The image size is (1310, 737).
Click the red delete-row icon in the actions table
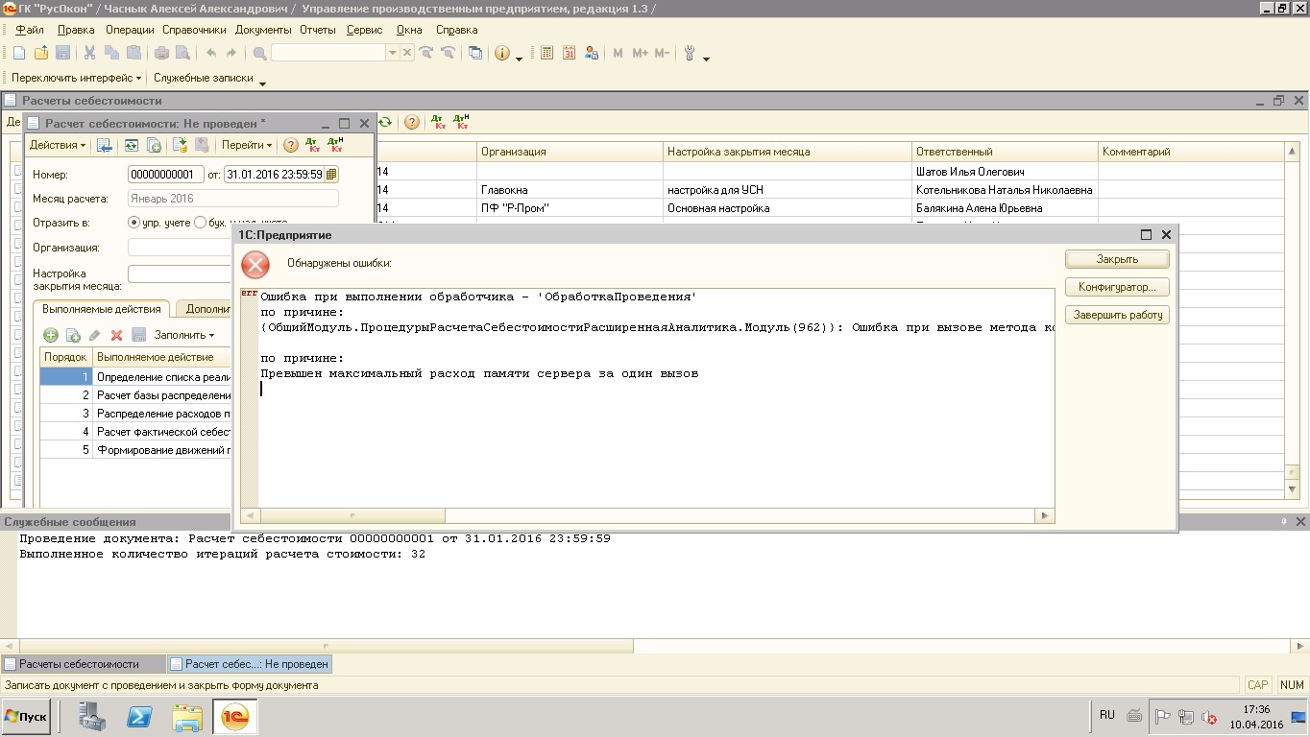tap(116, 335)
